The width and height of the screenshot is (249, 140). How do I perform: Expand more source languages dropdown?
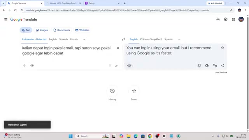point(84,39)
